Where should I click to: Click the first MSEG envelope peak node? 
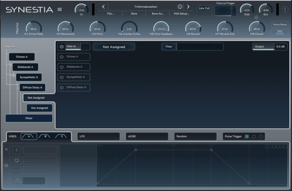[135, 150]
